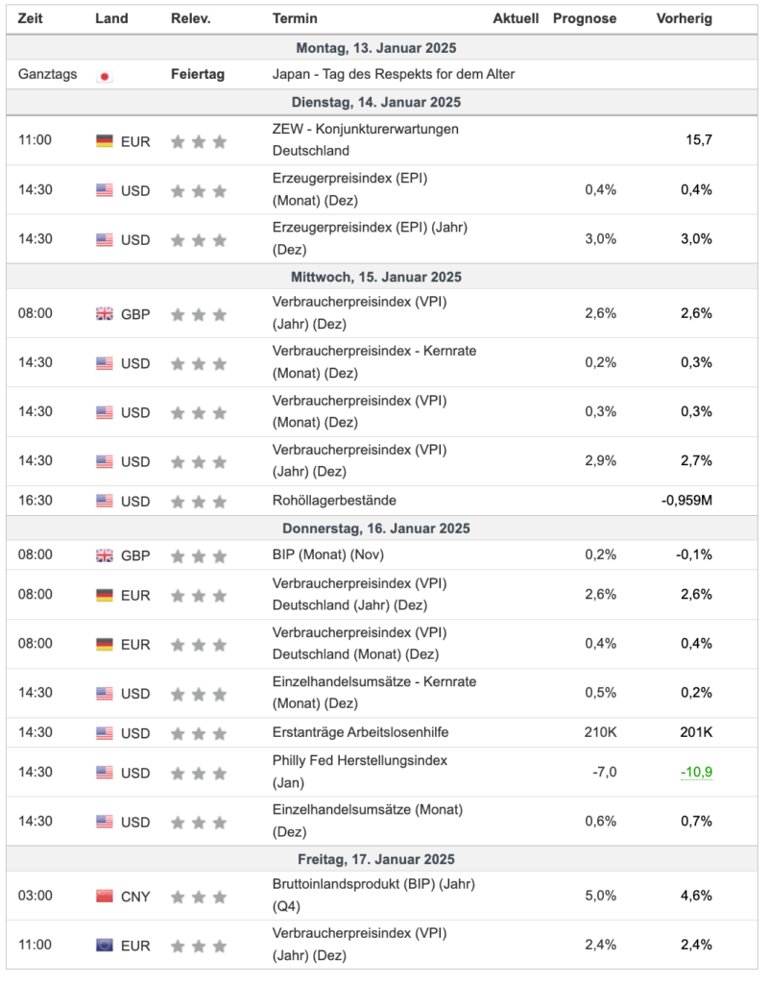The image size is (769, 984).
Task: Click relevance stars for Erstanträge Arbeitslosenhilfe
Action: (199, 733)
